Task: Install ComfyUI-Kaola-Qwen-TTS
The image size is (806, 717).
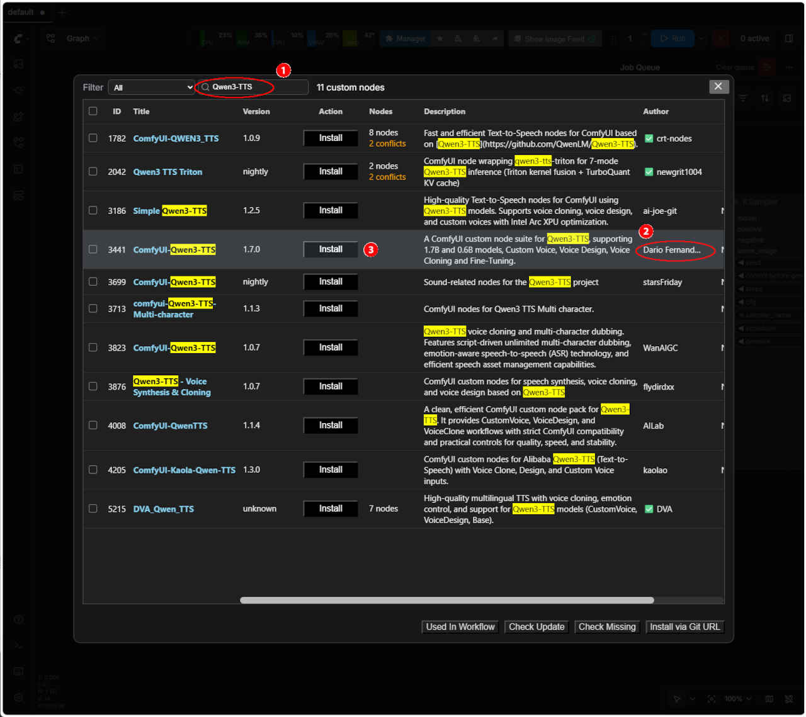Action: [x=331, y=470]
